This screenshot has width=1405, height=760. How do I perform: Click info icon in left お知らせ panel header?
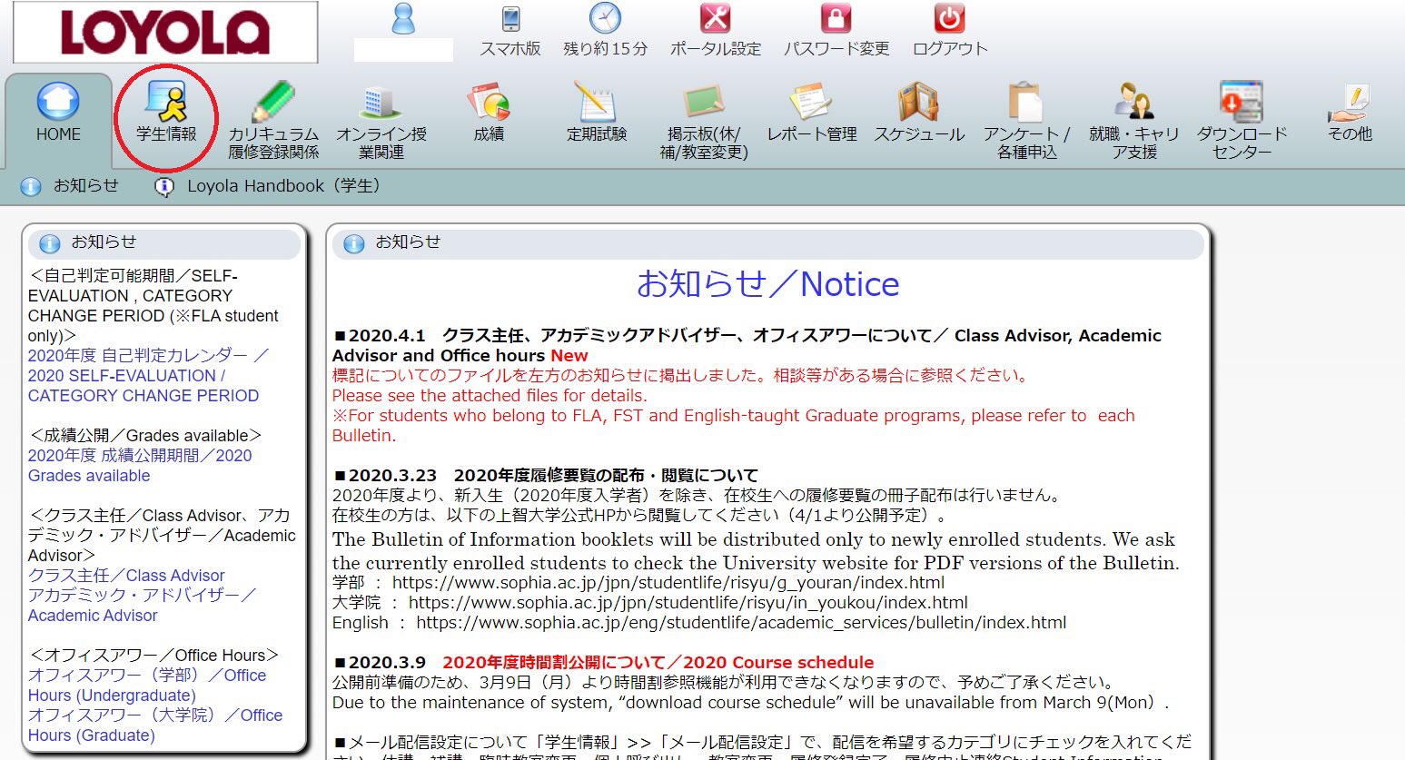pos(50,243)
